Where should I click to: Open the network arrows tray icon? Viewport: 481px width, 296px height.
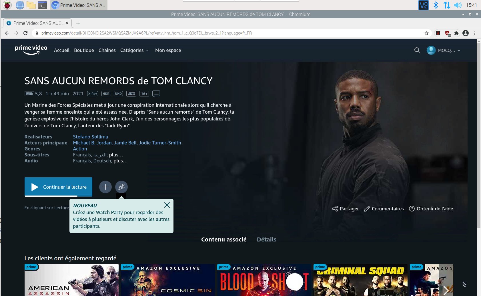(447, 5)
